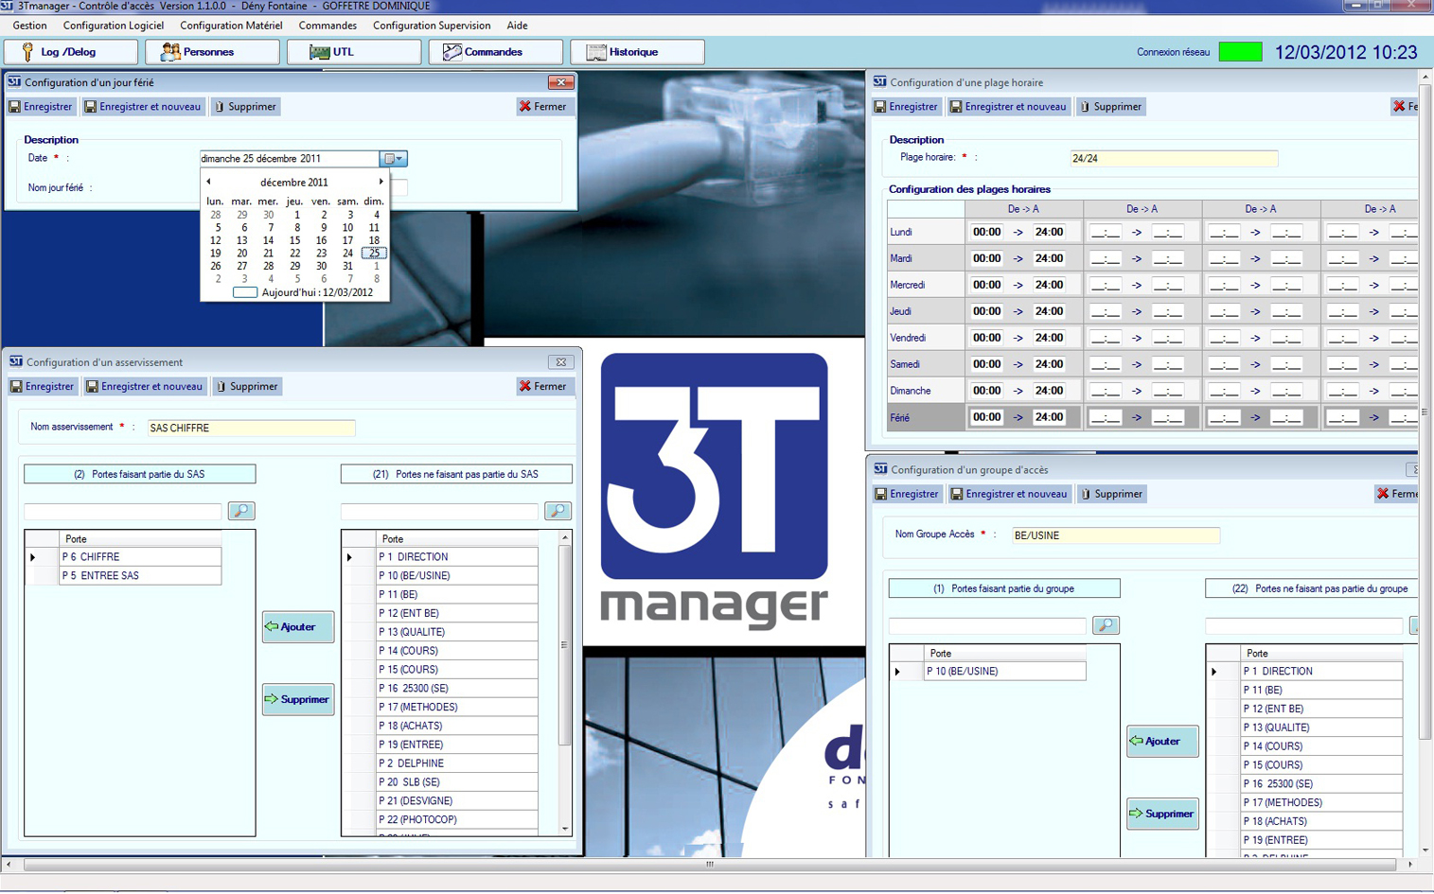The width and height of the screenshot is (1434, 894).
Task: Select P 20 SLB (SE) row
Action: [456, 782]
